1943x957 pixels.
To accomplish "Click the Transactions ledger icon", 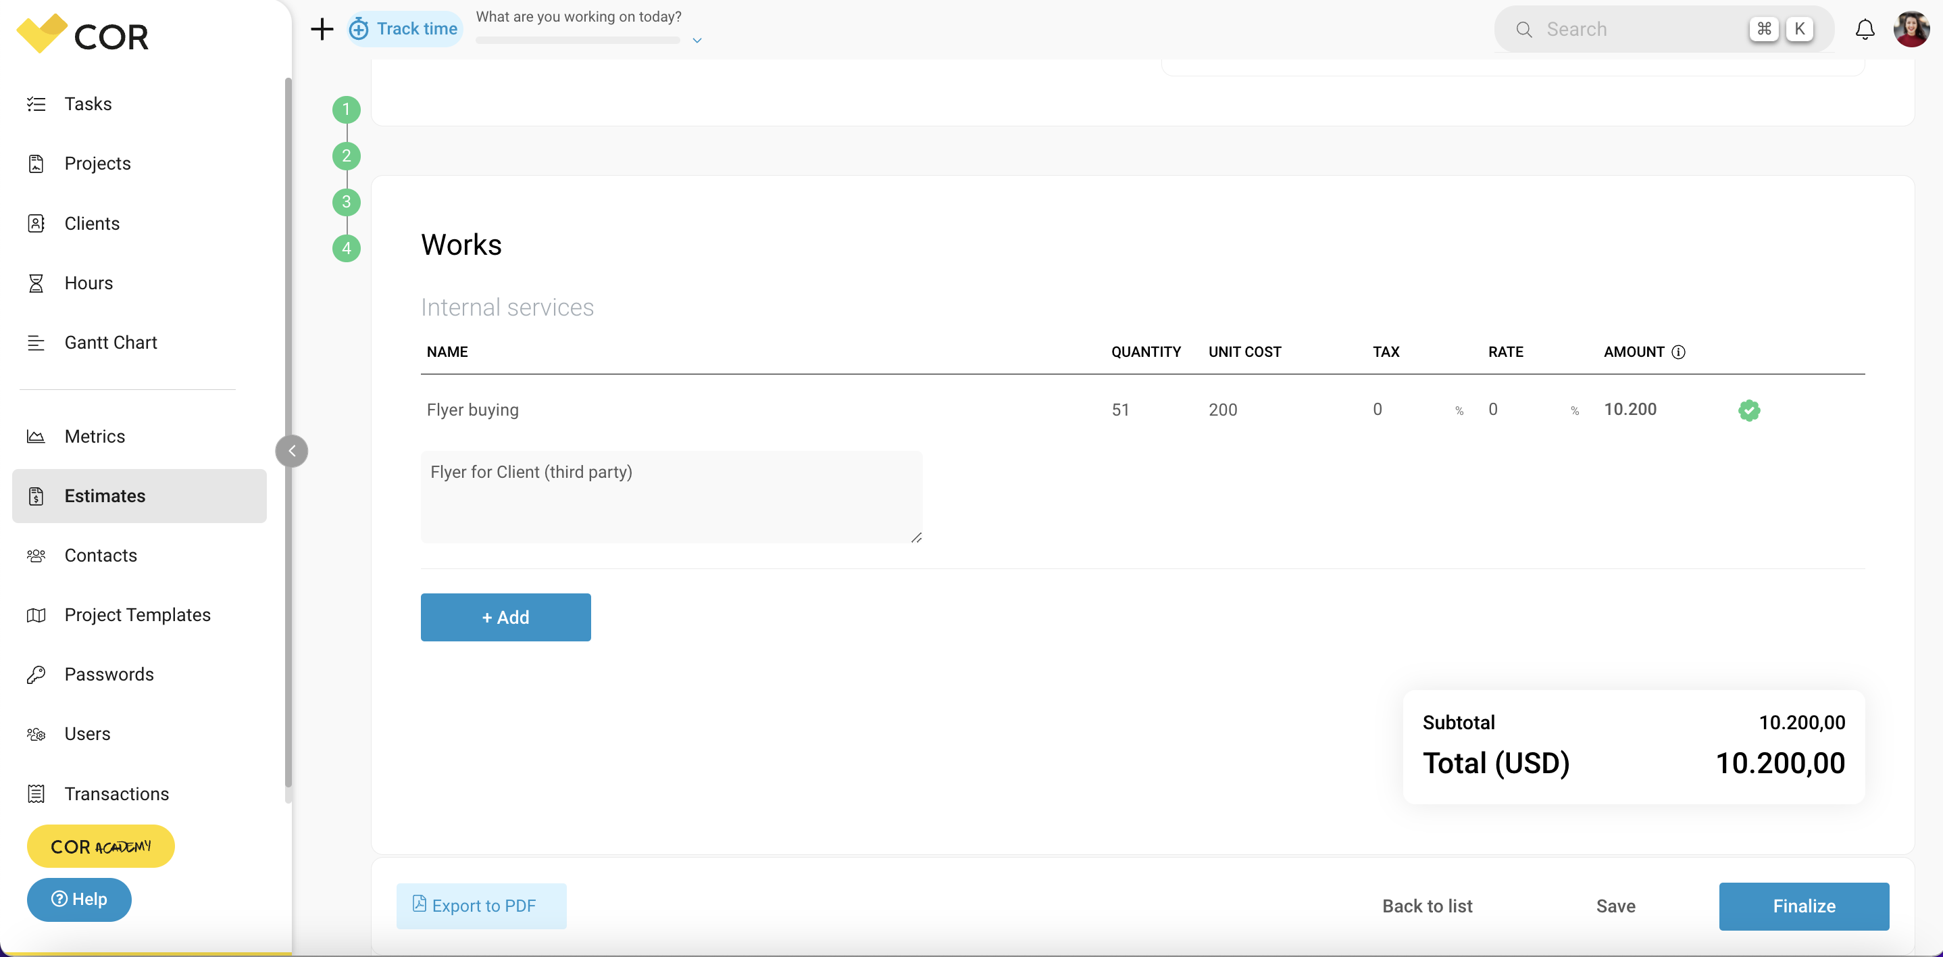I will click(x=36, y=794).
